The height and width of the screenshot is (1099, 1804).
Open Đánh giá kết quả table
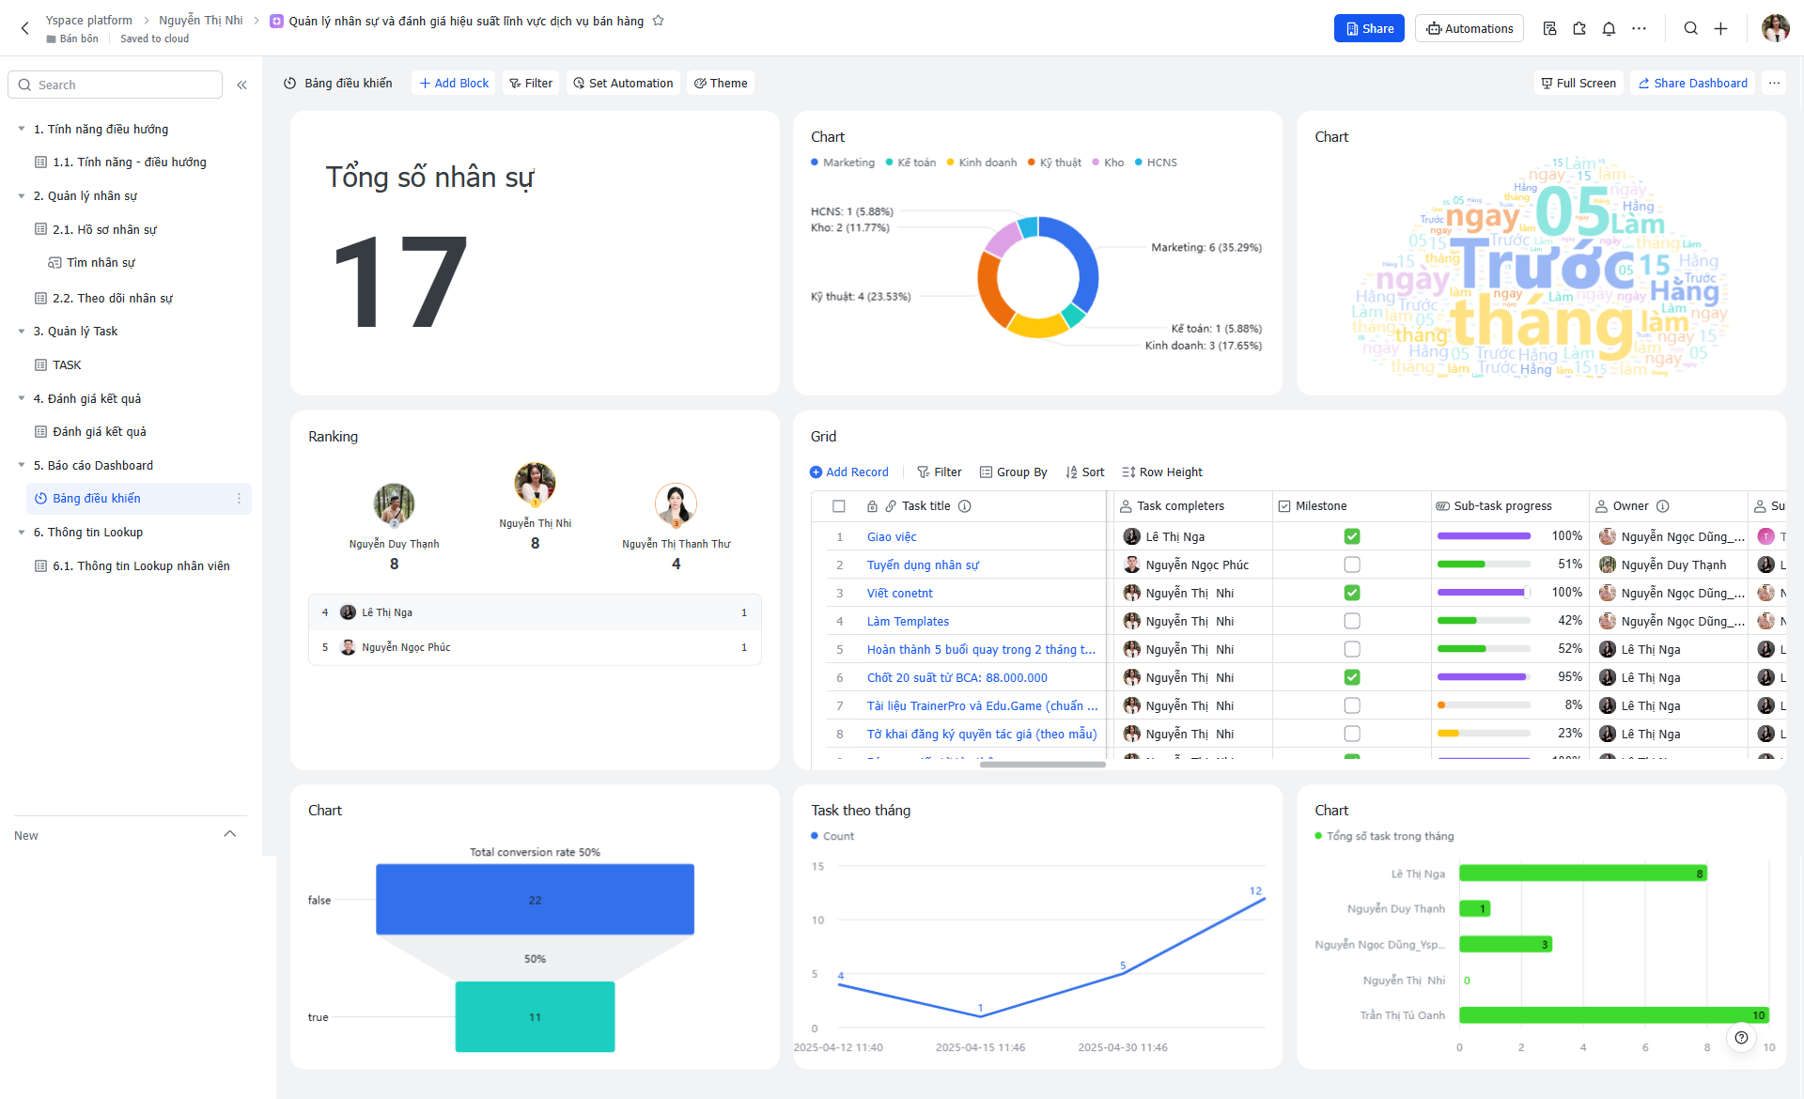click(x=100, y=431)
